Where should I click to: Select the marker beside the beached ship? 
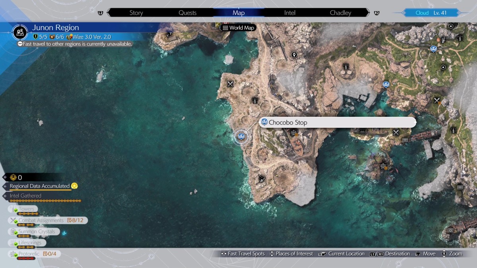294,134
